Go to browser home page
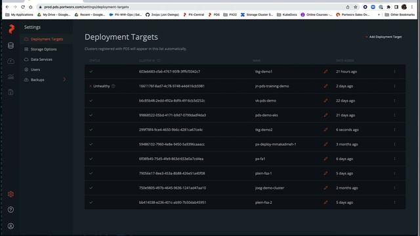Screen dimensions: 420x236 click(x=31, y=7)
